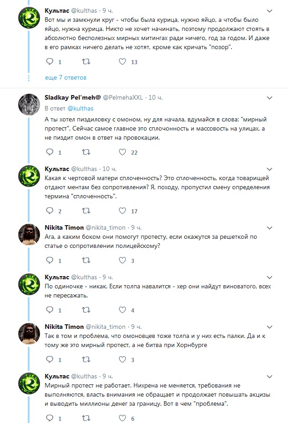Viewport: 289px width, 423px height.
Task: Like the Sladkay Pel'meh@ tweet with 22 likes
Action: (122, 152)
